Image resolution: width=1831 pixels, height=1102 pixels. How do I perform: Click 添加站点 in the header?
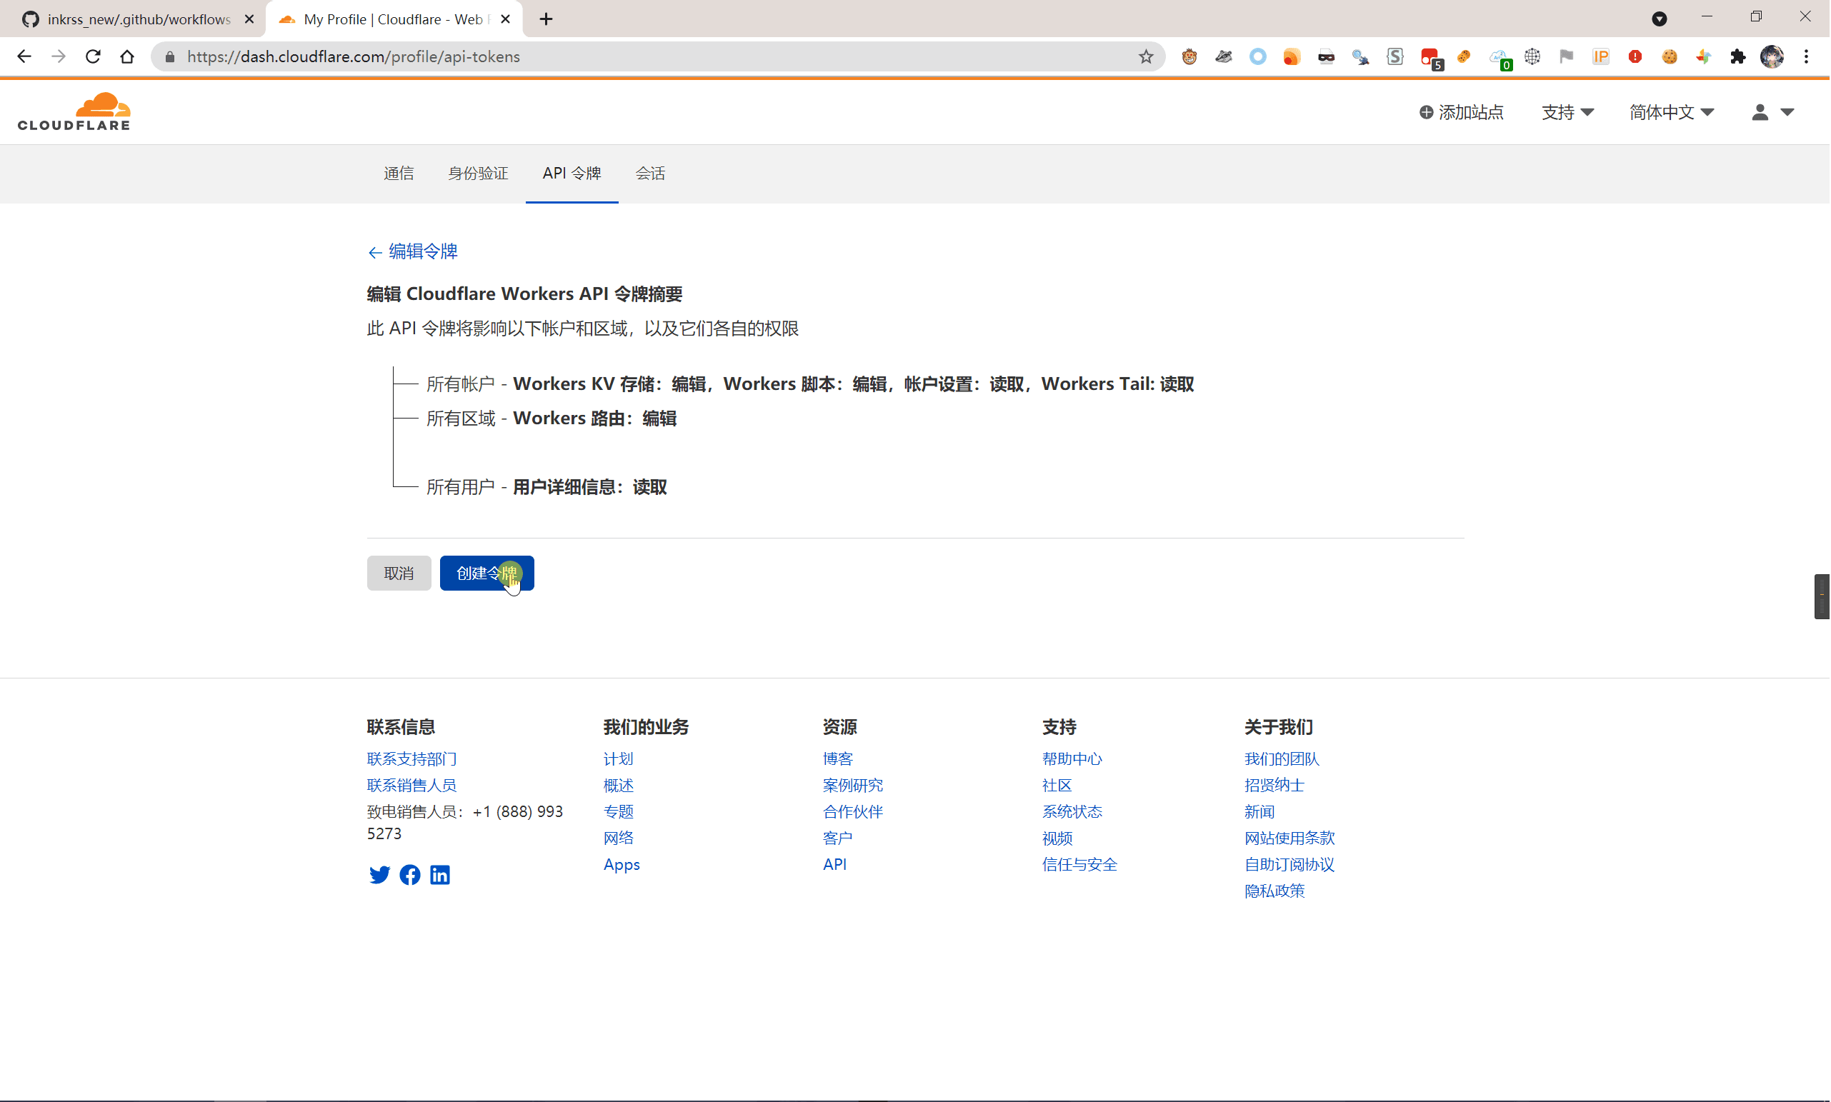point(1461,112)
